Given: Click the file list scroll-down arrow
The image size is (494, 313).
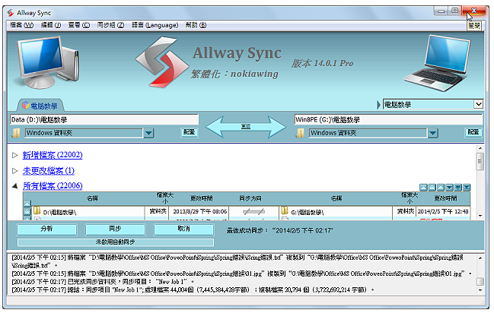Looking at the screenshot, I should [480, 216].
